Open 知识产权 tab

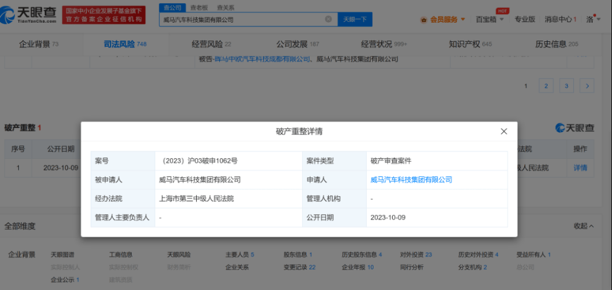470,44
